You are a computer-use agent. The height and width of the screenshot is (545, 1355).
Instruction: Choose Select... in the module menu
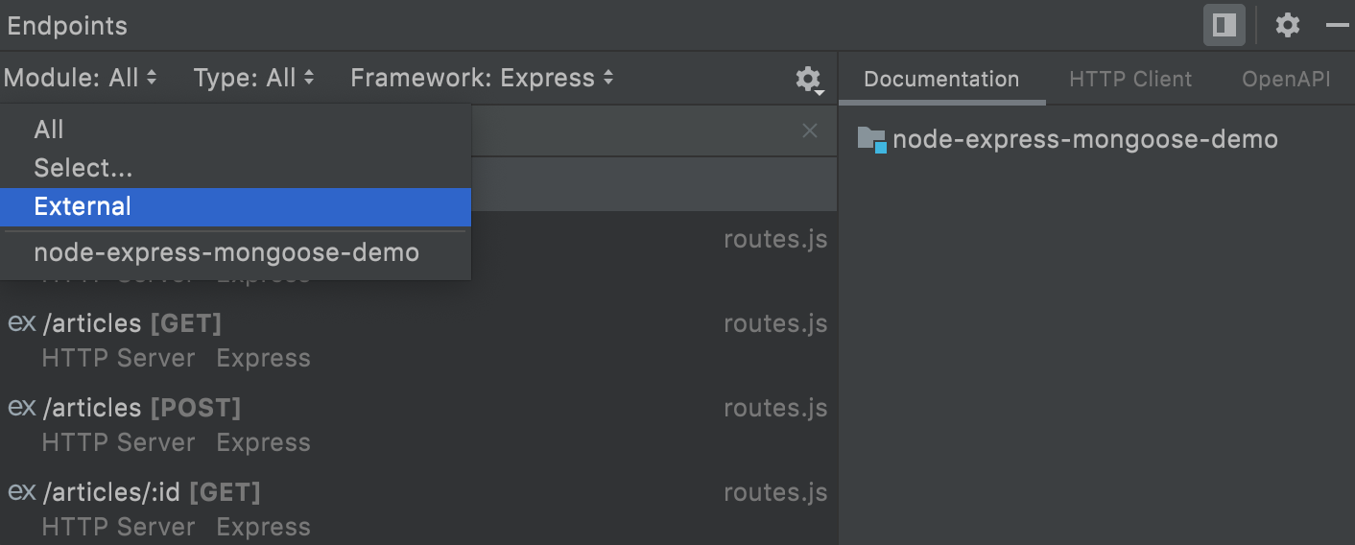[x=83, y=168]
